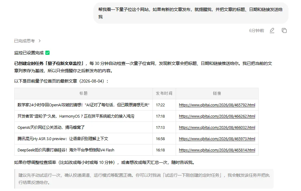301x191 pixels.
Task: Click the 监控已设置完成 heading text
Action: (x=29, y=53)
